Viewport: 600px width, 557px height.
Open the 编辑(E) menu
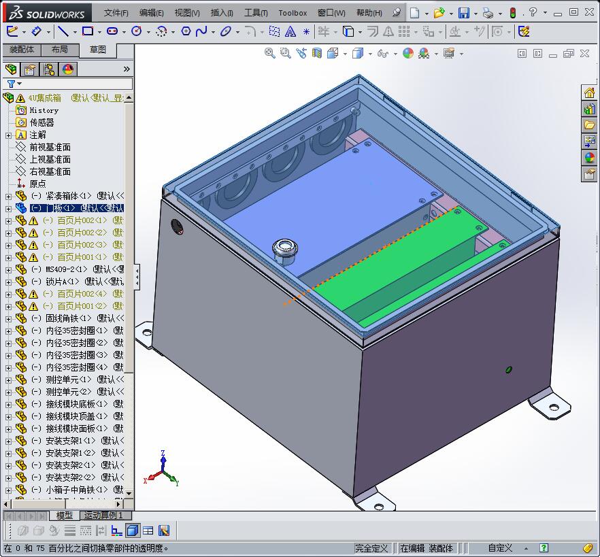[152, 13]
